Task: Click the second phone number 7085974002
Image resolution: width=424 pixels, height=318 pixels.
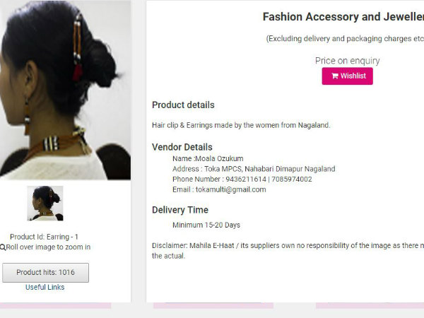Action: point(292,179)
